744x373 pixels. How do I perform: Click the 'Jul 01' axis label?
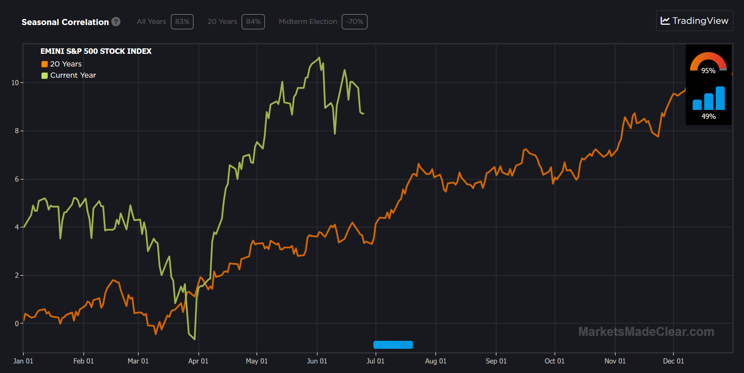tap(376, 361)
